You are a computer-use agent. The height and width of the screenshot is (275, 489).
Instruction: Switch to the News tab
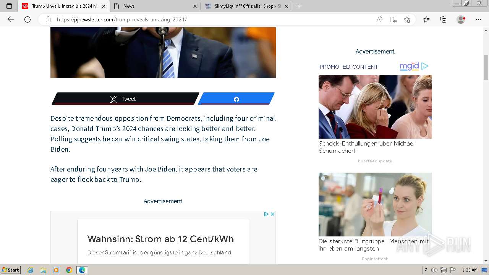pyautogui.click(x=155, y=6)
